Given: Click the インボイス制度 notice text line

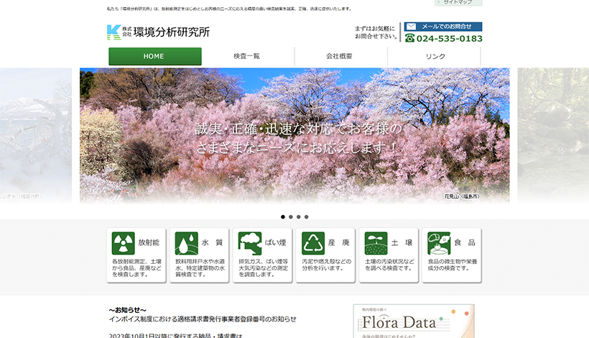Looking at the screenshot, I should pos(203,319).
